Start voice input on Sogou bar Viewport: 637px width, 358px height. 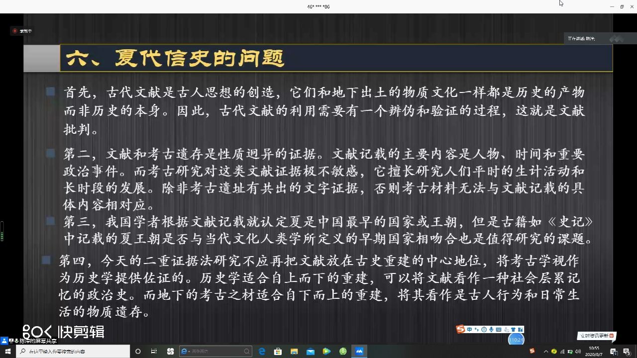coord(491,329)
